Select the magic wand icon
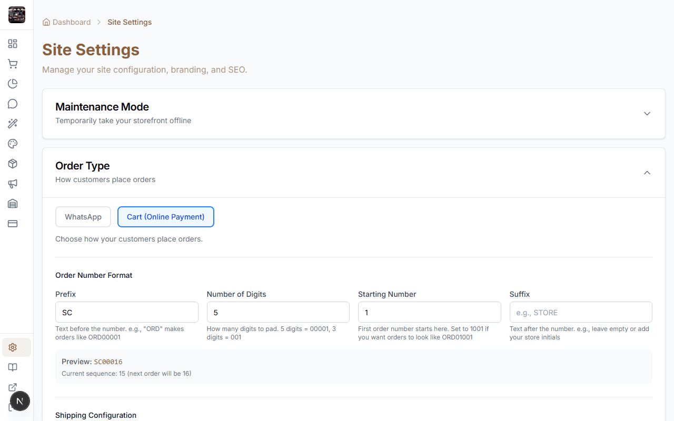 [x=13, y=124]
